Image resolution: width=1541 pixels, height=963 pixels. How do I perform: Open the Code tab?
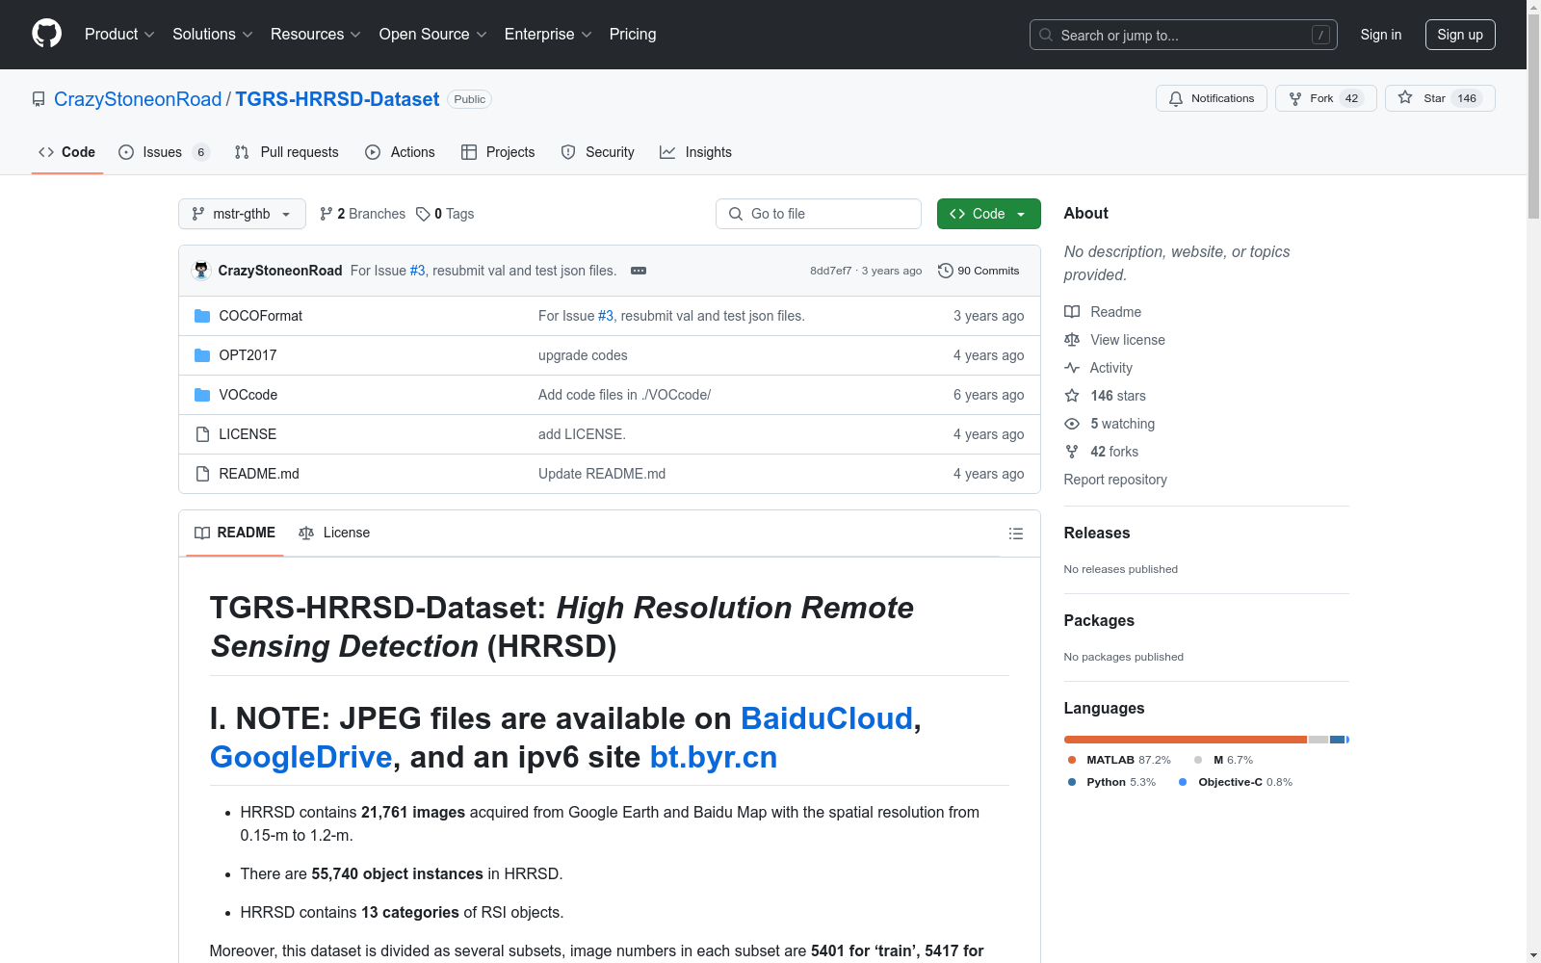pos(66,152)
